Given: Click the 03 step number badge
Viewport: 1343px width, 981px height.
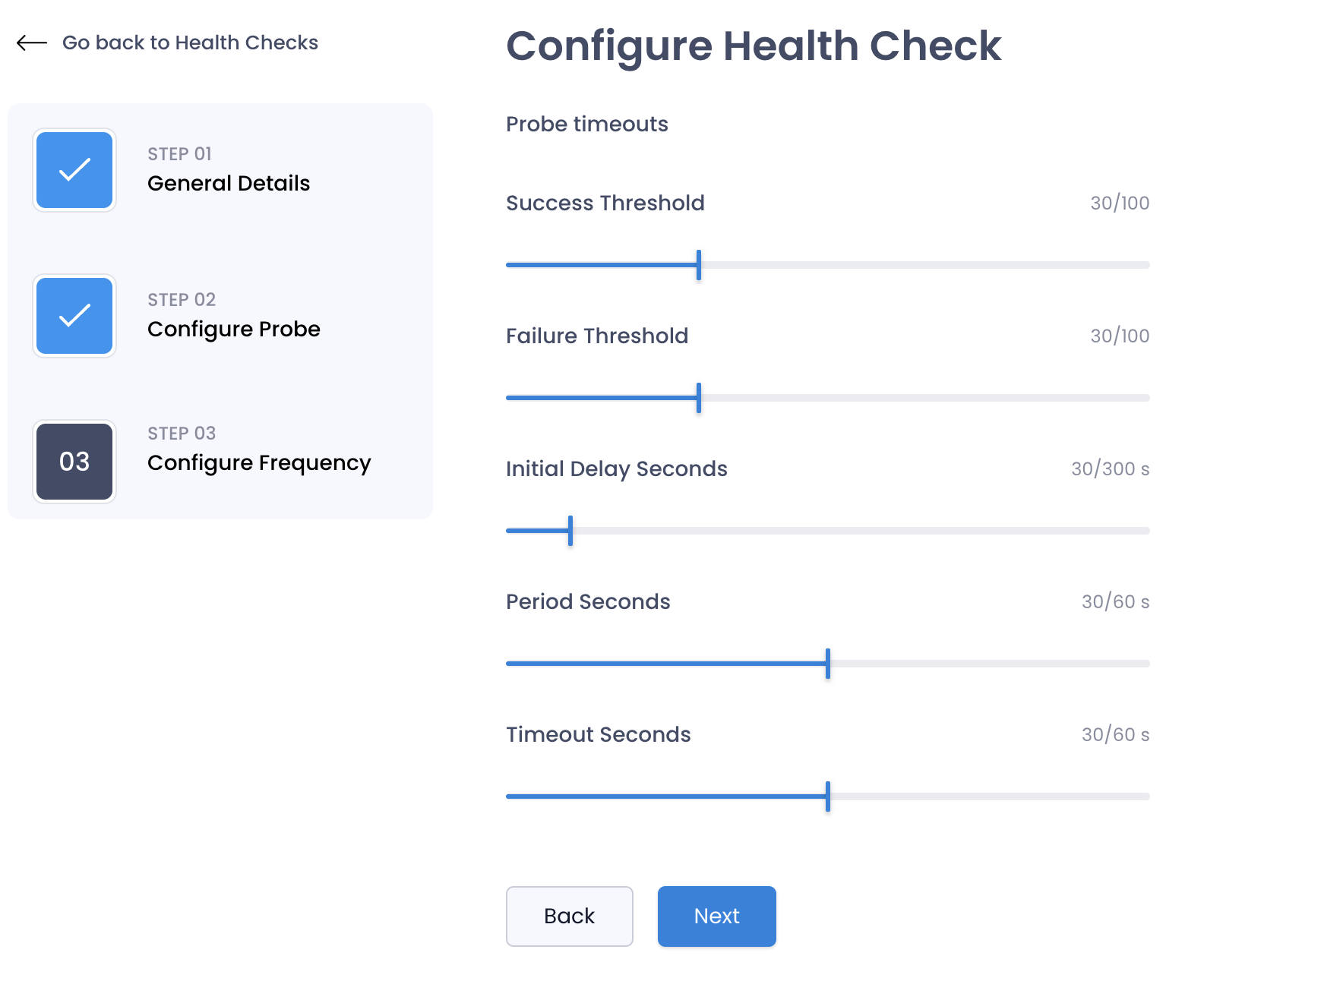Looking at the screenshot, I should pyautogui.click(x=74, y=462).
